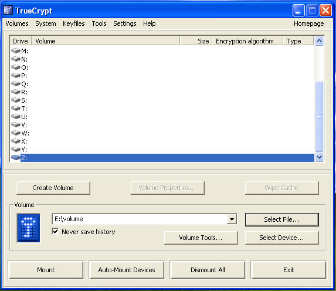Click the drive icon next to Q:
The height and width of the screenshot is (291, 336).
click(x=15, y=84)
